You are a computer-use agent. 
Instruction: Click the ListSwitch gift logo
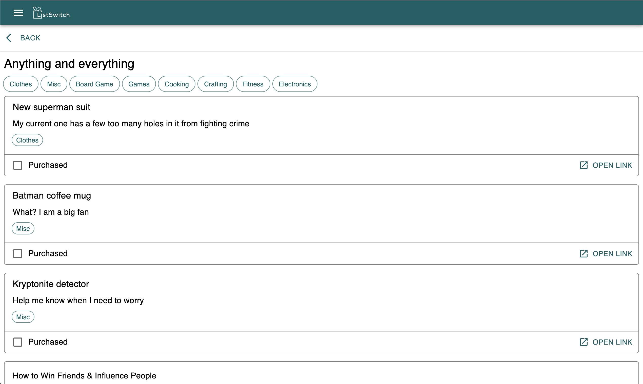pos(37,13)
